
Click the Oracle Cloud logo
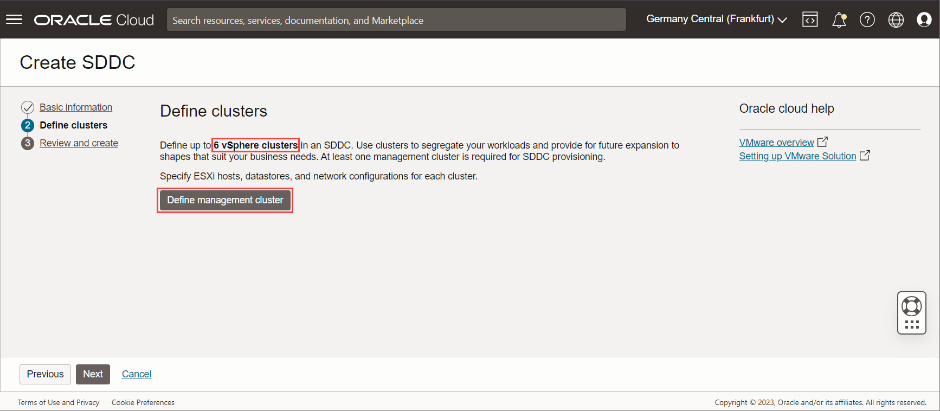pos(94,20)
